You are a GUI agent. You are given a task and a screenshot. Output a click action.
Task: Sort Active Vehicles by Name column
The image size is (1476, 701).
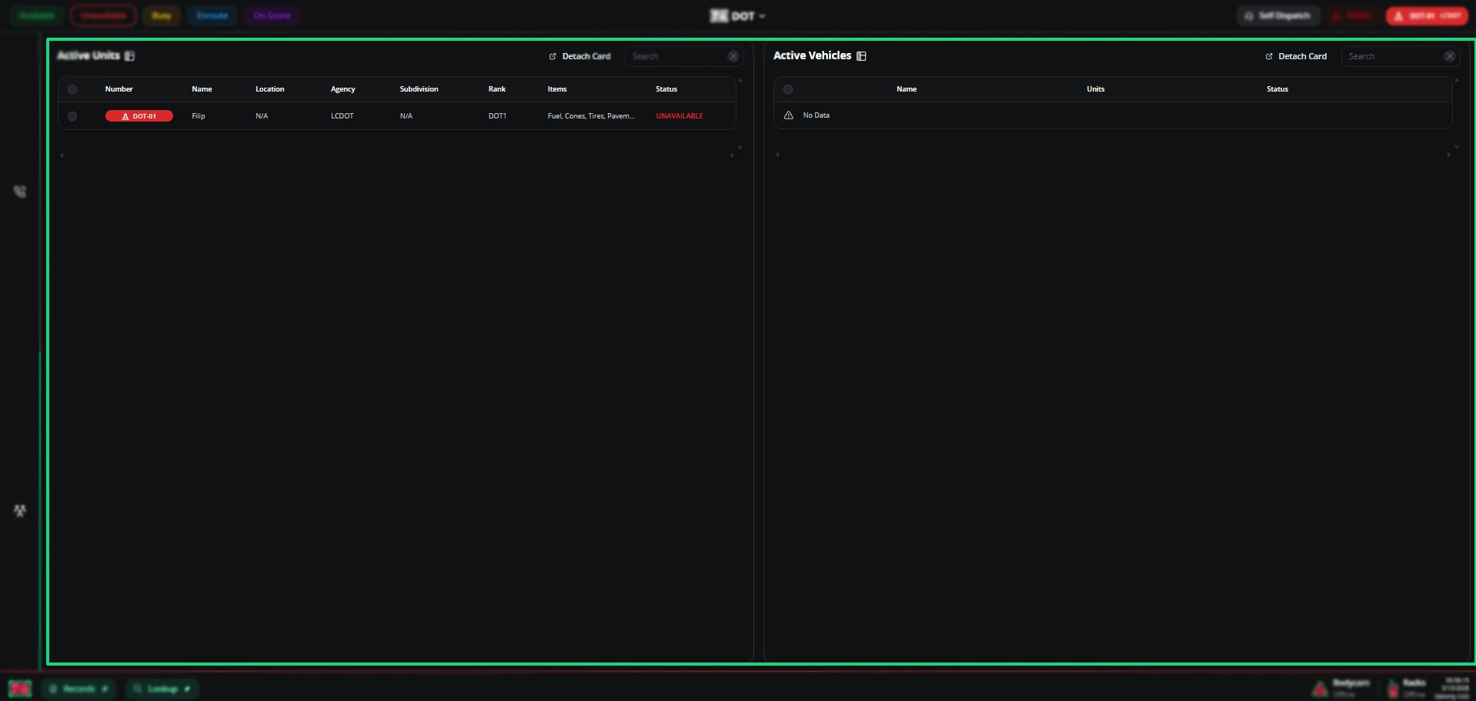(907, 89)
